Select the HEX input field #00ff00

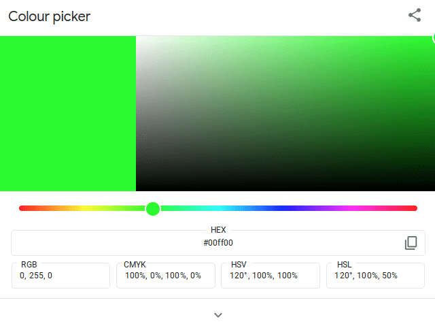pyautogui.click(x=218, y=243)
